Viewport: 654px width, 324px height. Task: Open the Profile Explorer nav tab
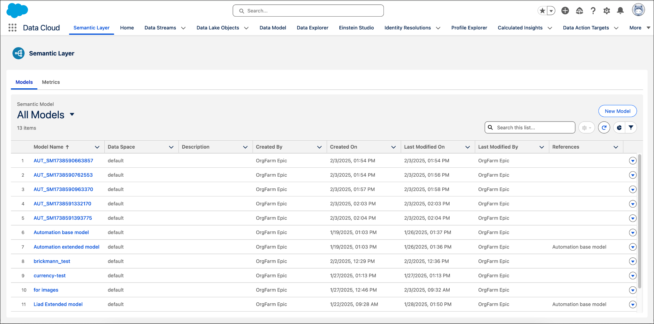point(469,28)
